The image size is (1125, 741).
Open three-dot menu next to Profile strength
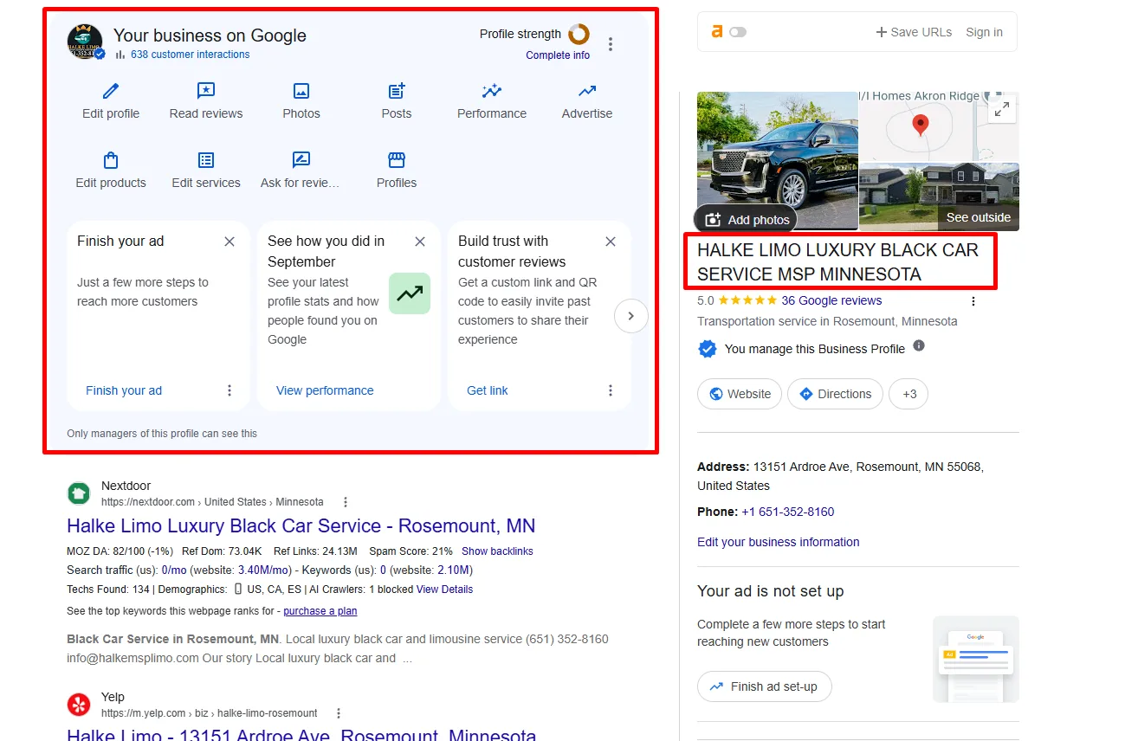(x=611, y=44)
